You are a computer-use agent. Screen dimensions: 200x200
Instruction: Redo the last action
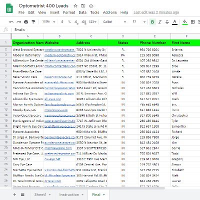point(18,22)
